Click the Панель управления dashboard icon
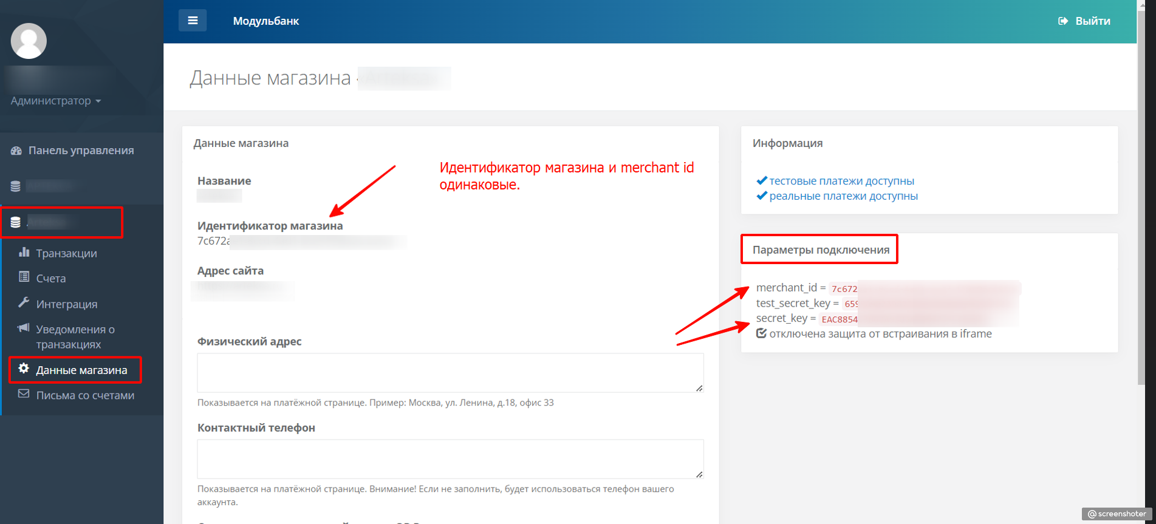The width and height of the screenshot is (1156, 524). click(x=16, y=151)
